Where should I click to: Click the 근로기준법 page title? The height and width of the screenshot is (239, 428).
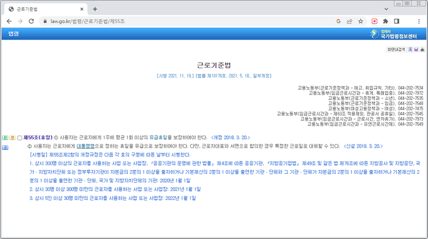[x=214, y=65]
